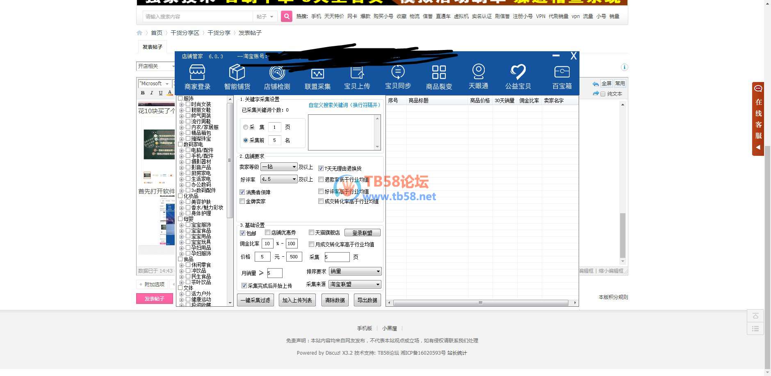Open the 好评率 4.5 dropdown
Screen dimensions: 771x376
pyautogui.click(x=279, y=179)
